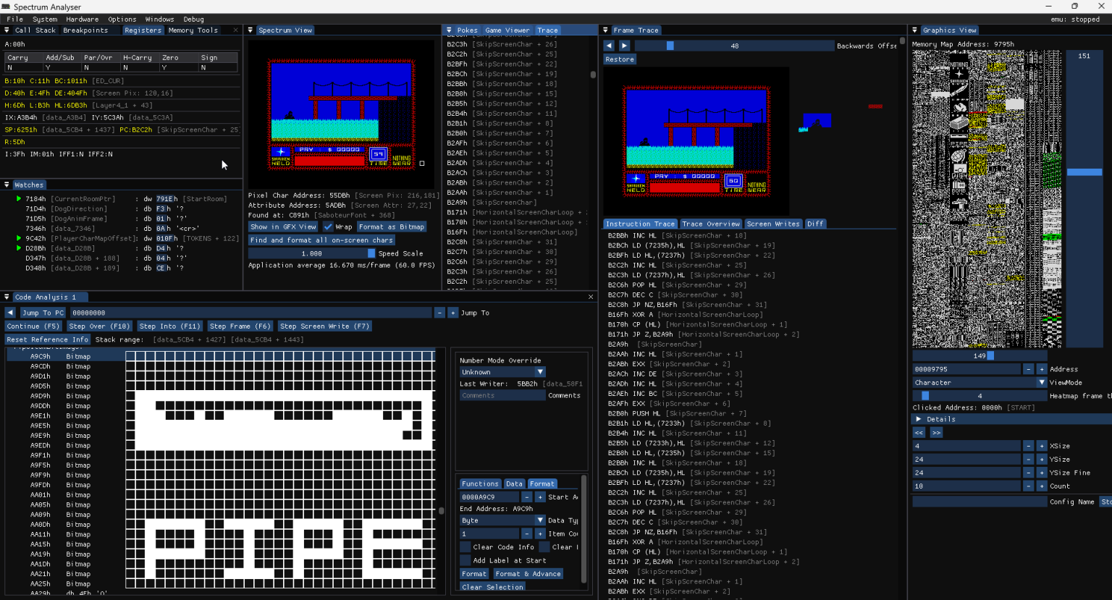Click the << icon under Details in Graphics View
Image resolution: width=1112 pixels, height=600 pixels.
918,432
